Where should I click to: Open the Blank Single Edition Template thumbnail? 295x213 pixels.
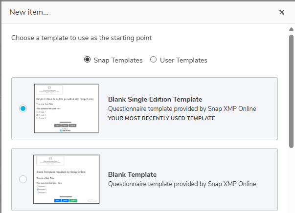click(66, 108)
